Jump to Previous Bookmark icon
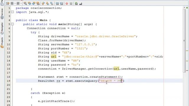The width and height of the screenshot is (189, 106). tap(43, 4)
